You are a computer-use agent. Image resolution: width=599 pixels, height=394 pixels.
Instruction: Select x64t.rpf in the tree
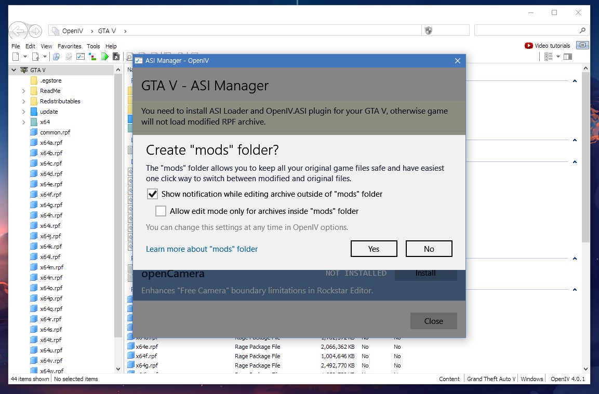[51, 340]
